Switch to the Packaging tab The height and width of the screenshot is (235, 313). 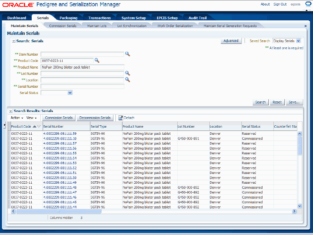pos(68,18)
